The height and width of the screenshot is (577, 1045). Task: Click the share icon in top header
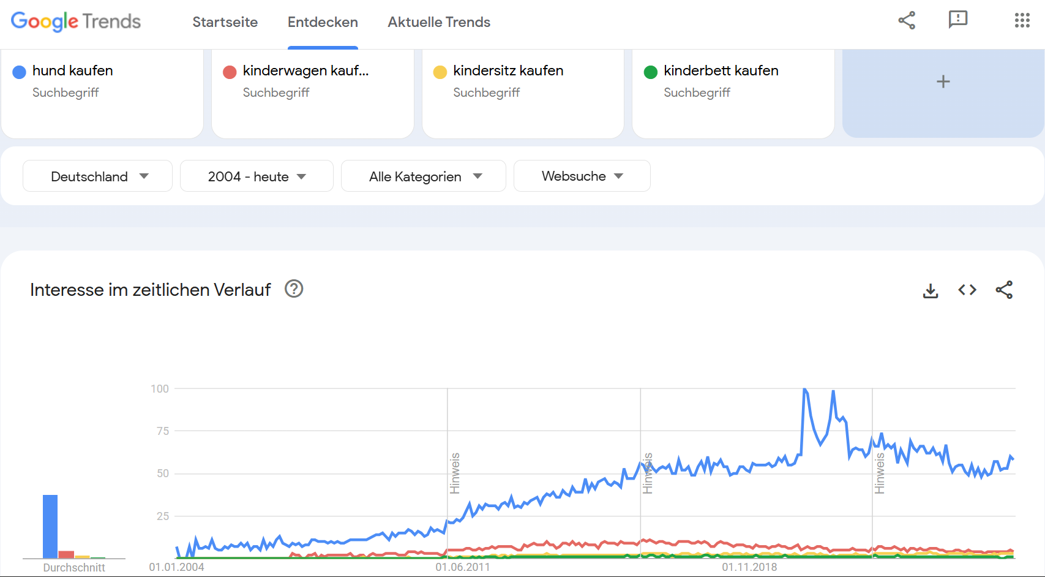907,20
